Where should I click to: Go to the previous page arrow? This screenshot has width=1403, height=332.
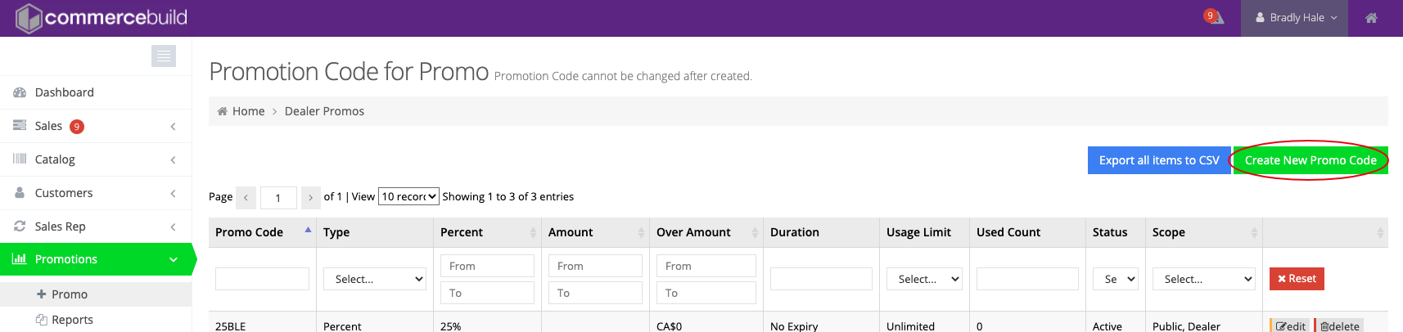pos(246,197)
